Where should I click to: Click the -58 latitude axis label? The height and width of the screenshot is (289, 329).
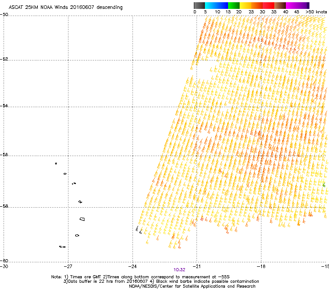(4, 206)
